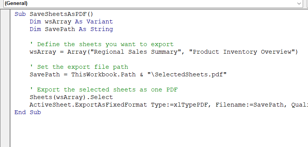Click the Filename:=SavePath argument
The width and height of the screenshot is (308, 147).
250,105
